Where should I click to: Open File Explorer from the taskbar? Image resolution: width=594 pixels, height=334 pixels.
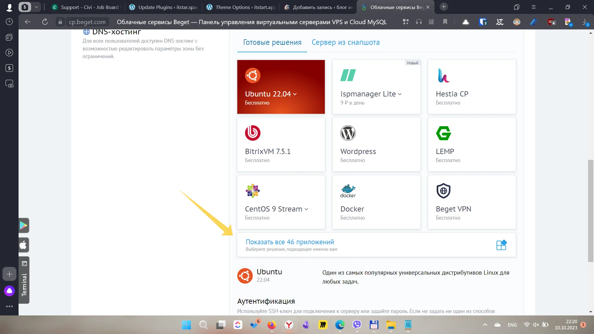(391, 325)
